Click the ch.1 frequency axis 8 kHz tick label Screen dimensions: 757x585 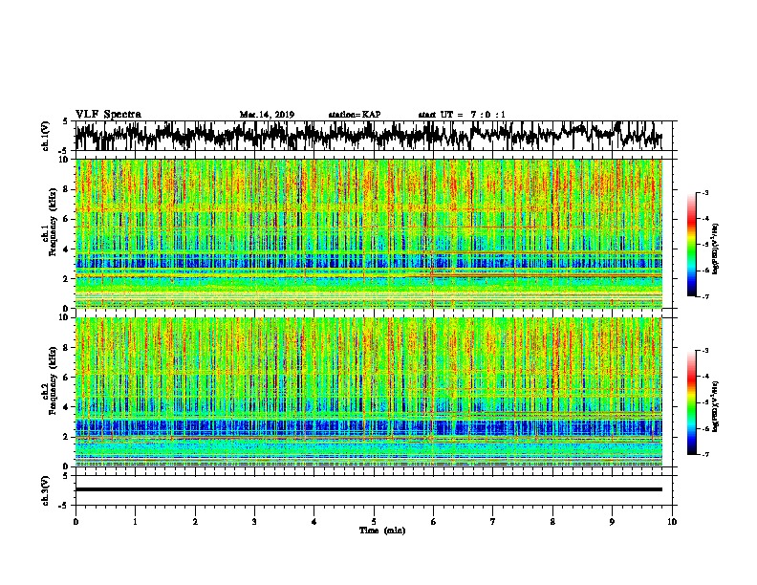(x=66, y=189)
